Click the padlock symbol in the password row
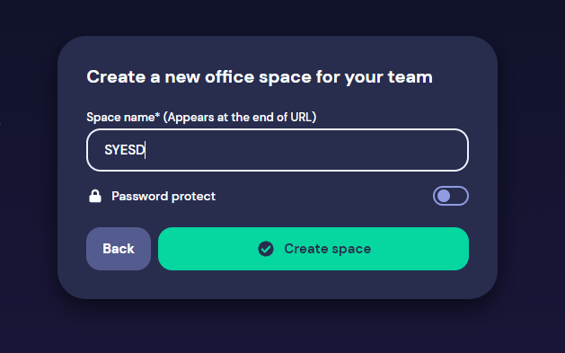Viewport: 565px width, 353px height. click(x=95, y=197)
